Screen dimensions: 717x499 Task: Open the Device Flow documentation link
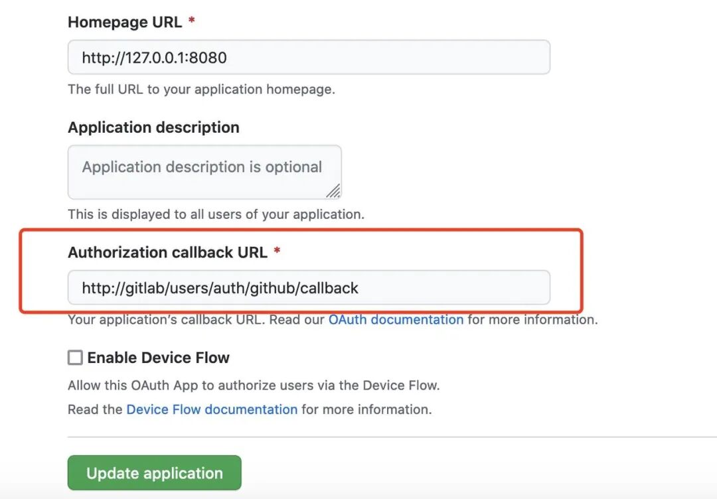pyautogui.click(x=212, y=409)
